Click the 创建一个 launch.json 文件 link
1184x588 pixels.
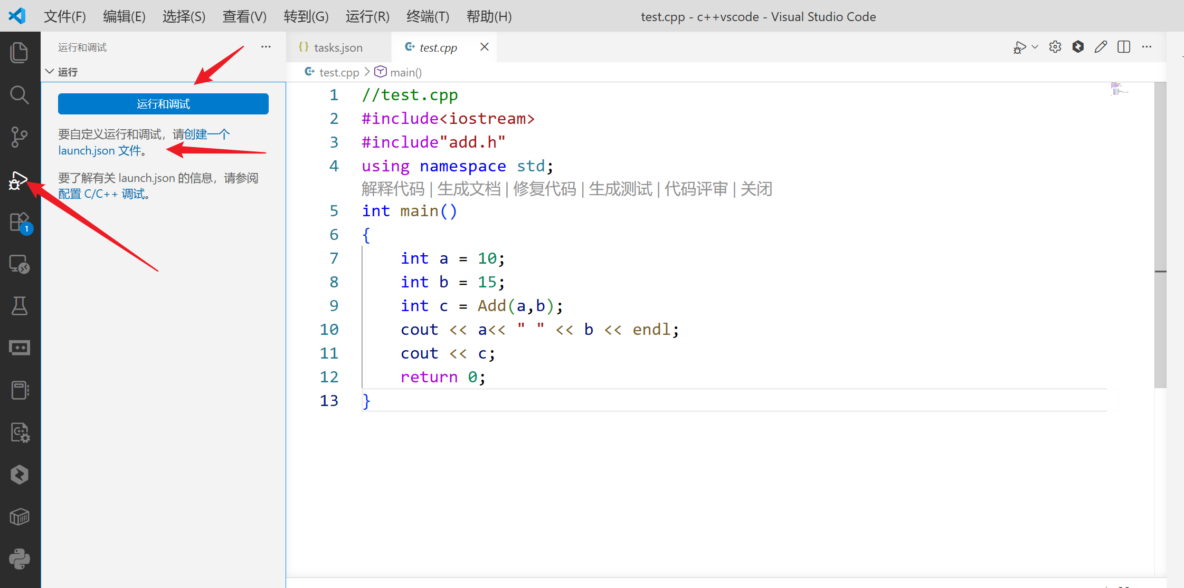(x=144, y=142)
